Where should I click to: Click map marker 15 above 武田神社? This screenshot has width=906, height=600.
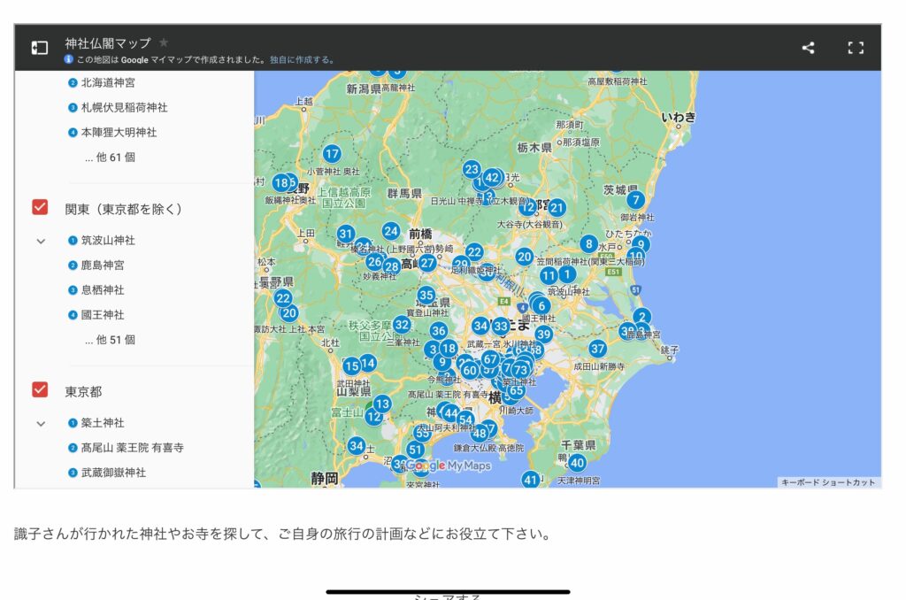click(x=352, y=365)
